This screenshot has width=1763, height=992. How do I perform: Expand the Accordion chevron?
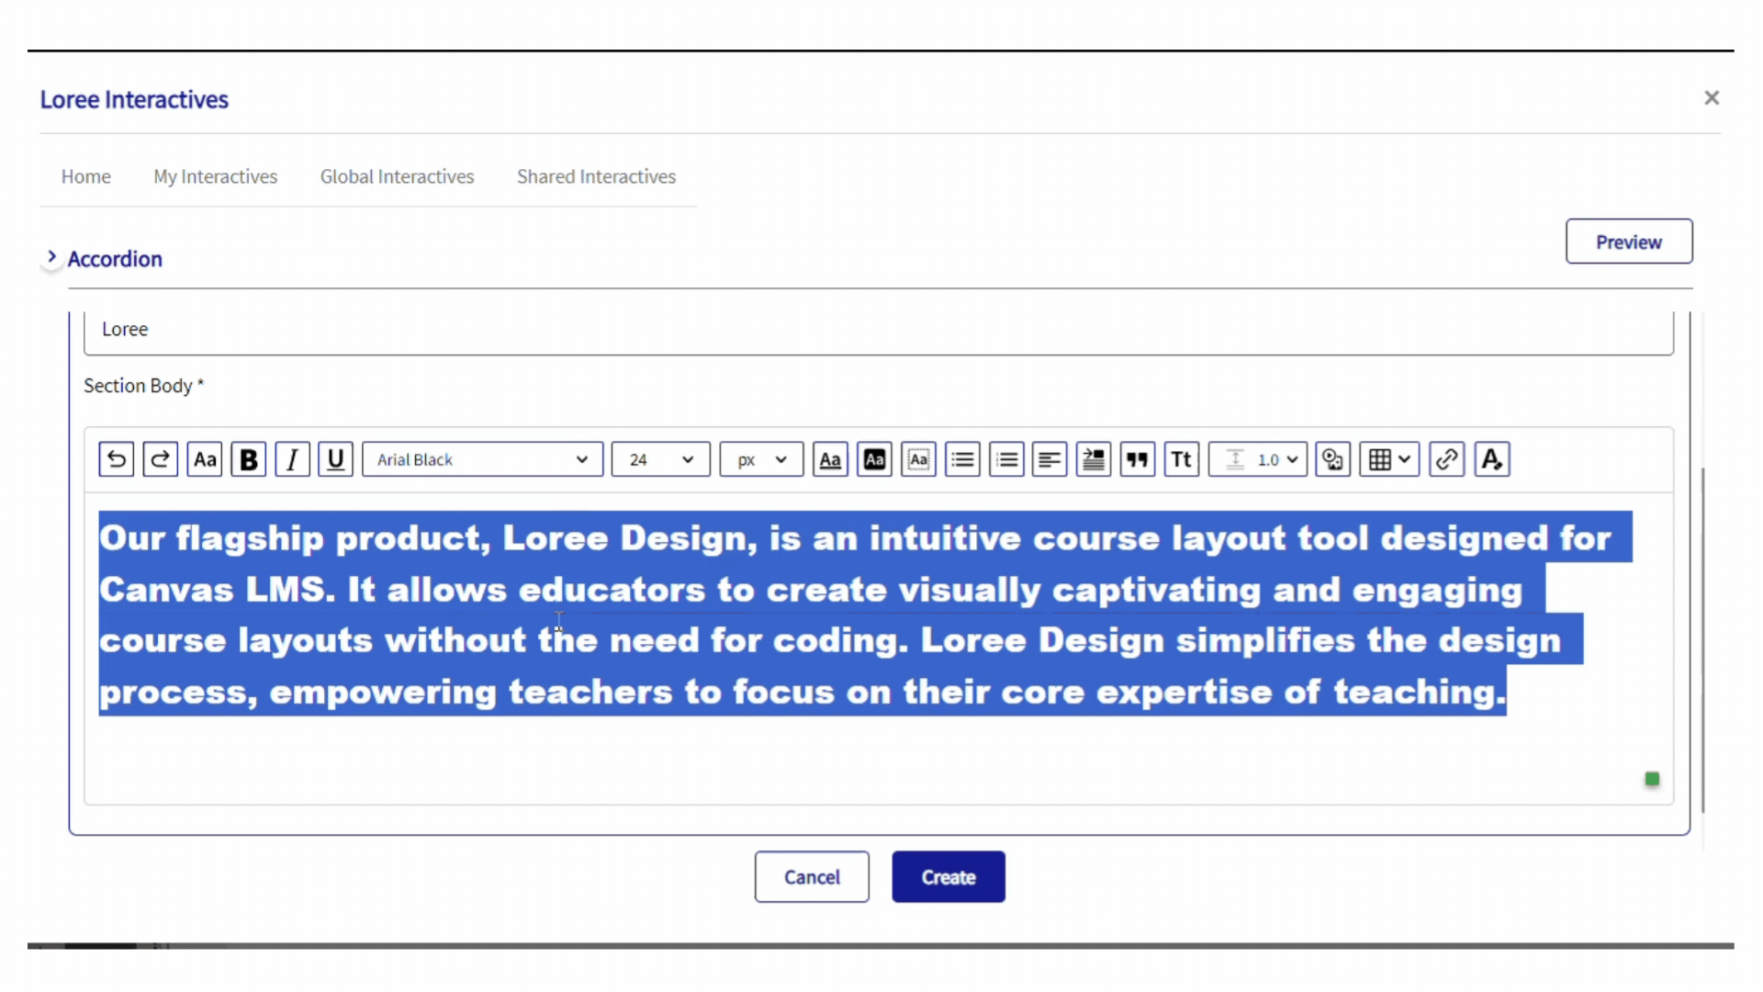click(51, 257)
